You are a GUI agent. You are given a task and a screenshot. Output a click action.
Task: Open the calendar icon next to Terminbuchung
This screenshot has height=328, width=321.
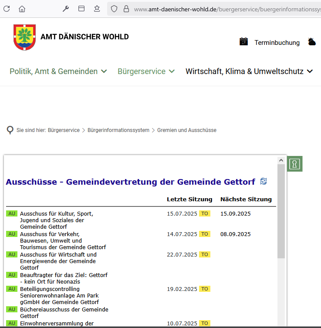click(243, 42)
